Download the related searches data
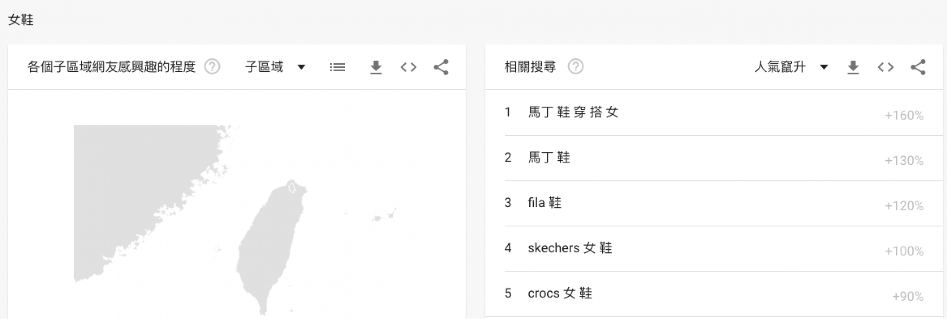Image resolution: width=947 pixels, height=319 pixels. (853, 67)
